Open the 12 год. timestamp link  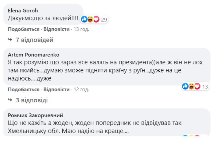81,89
